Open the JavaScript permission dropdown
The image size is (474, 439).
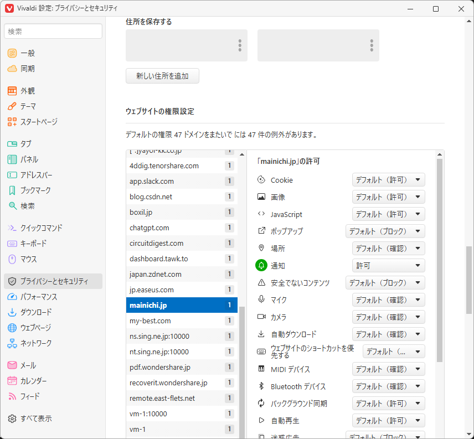click(389, 214)
